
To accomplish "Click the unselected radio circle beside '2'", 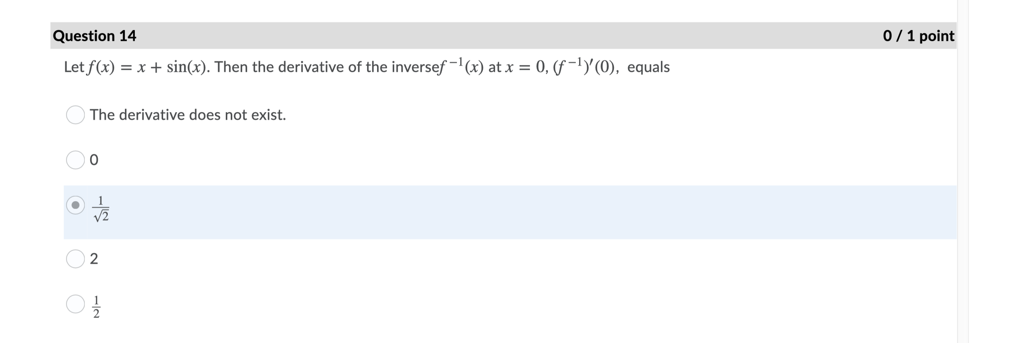I will click(x=76, y=259).
